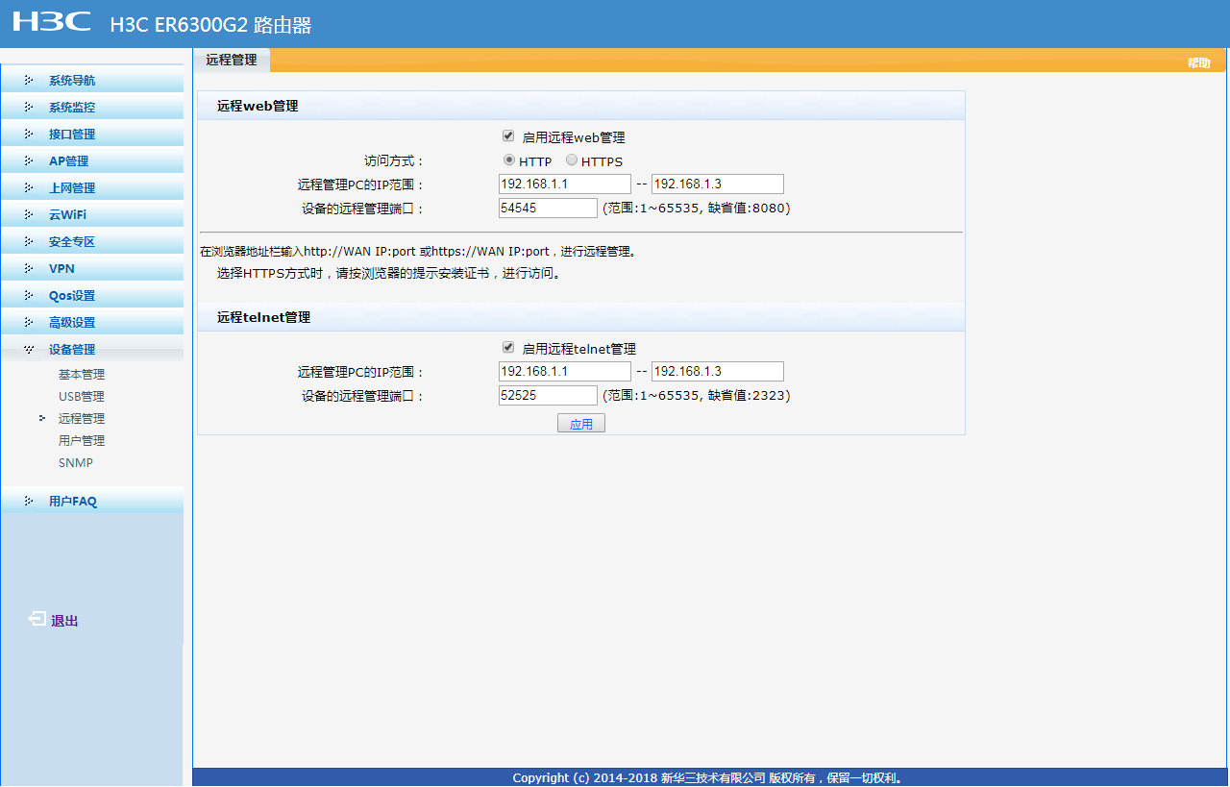
Task: Click the telnet management port field 52525
Action: pyautogui.click(x=548, y=396)
